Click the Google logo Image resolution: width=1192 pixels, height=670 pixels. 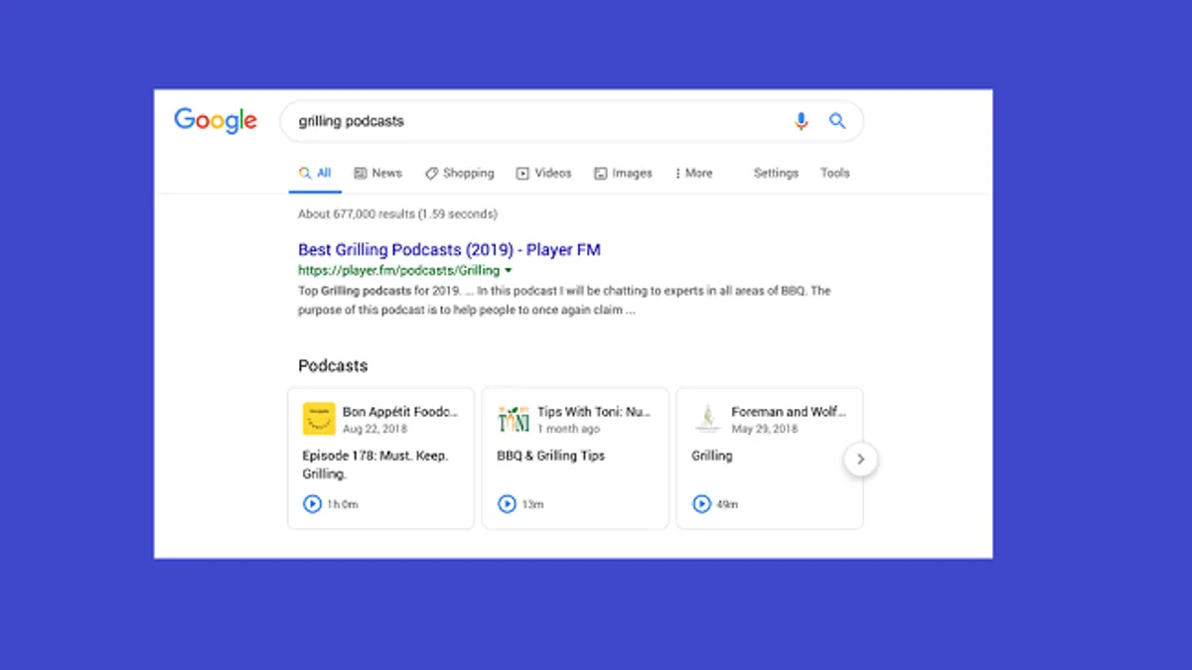(x=216, y=121)
